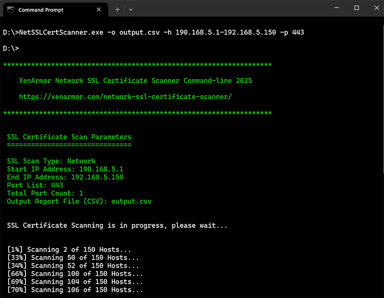Click the '[1%] Scanning 2 of 150 Hosts' line
Image resolution: width=384 pixels, height=298 pixels.
[69, 249]
